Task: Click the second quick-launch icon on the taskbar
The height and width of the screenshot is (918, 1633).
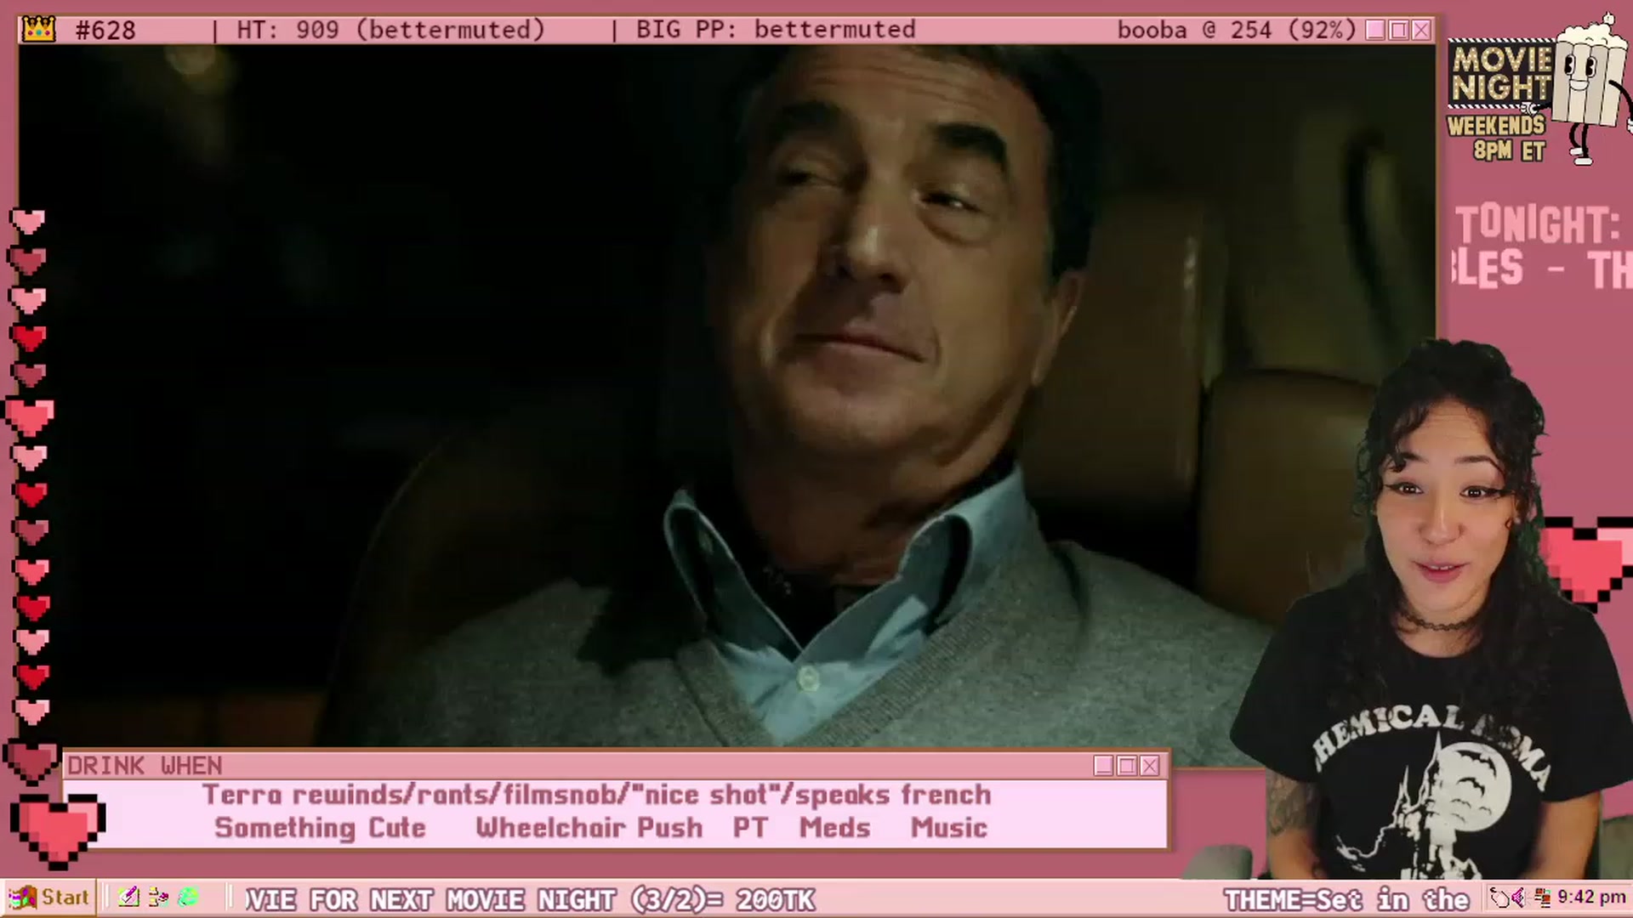Action: point(158,897)
